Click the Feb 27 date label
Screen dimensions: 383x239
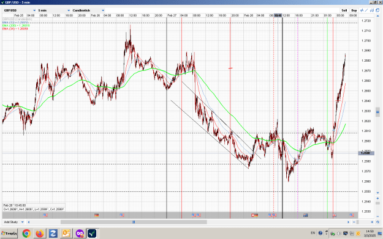click(x=172, y=15)
